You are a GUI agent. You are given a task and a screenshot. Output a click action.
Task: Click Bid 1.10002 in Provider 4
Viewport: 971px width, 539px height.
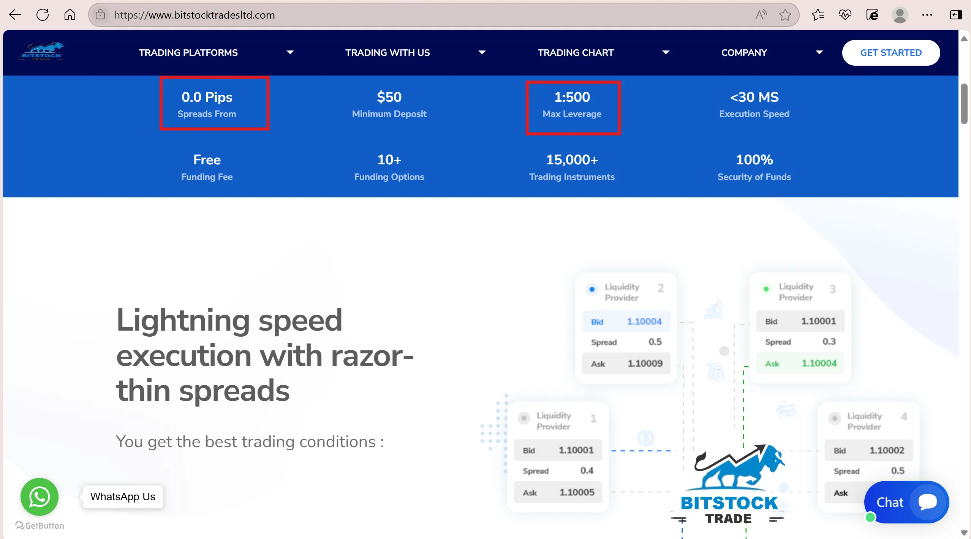868,451
